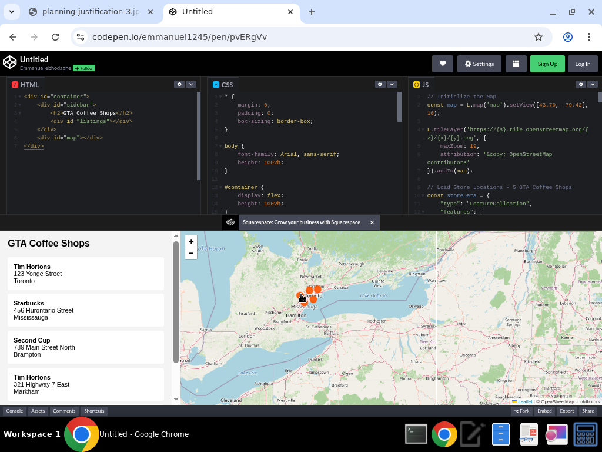The image size is (602, 452).
Task: Open the Share menu
Action: (x=588, y=411)
